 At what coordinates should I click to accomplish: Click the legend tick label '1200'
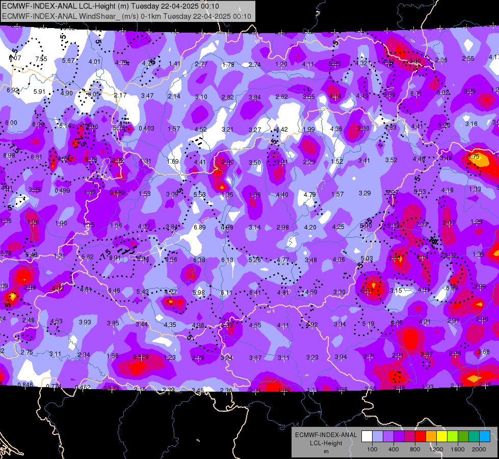(x=436, y=449)
